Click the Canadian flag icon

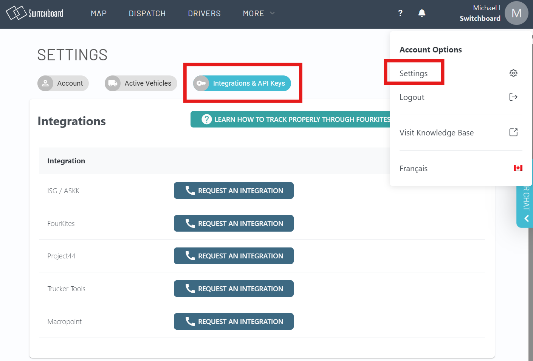click(x=518, y=168)
